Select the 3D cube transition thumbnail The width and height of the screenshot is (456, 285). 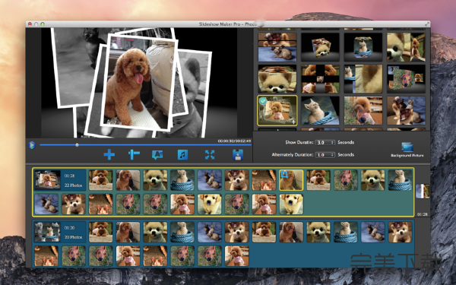tap(320, 47)
